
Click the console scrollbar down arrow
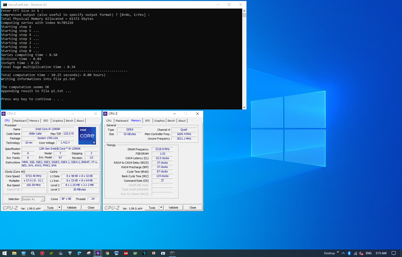click(244, 107)
